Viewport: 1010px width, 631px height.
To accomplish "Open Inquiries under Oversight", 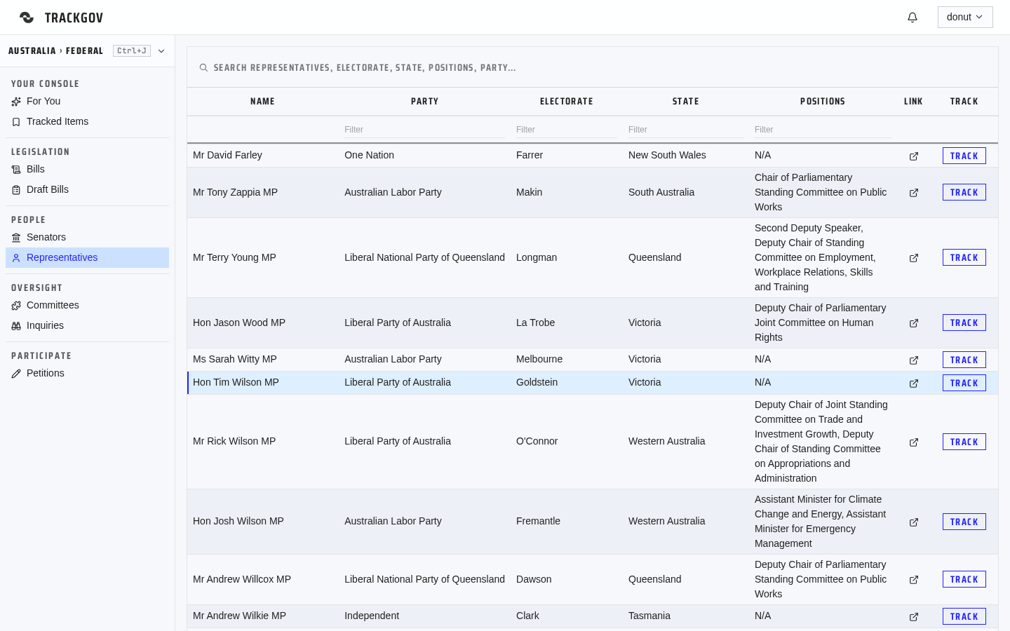I will click(x=87, y=325).
